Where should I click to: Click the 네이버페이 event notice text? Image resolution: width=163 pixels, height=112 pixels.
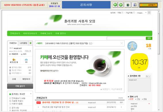pyautogui.click(x=67, y=43)
